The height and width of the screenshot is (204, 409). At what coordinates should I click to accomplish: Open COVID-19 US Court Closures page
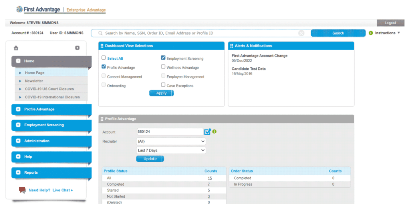coord(49,89)
